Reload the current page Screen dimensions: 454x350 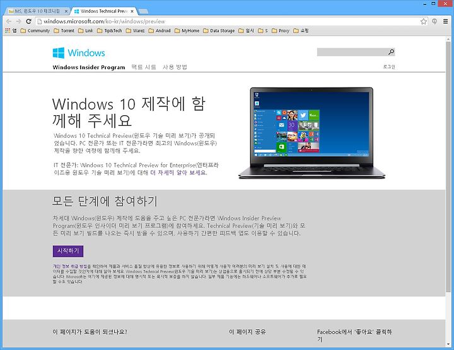(28, 21)
